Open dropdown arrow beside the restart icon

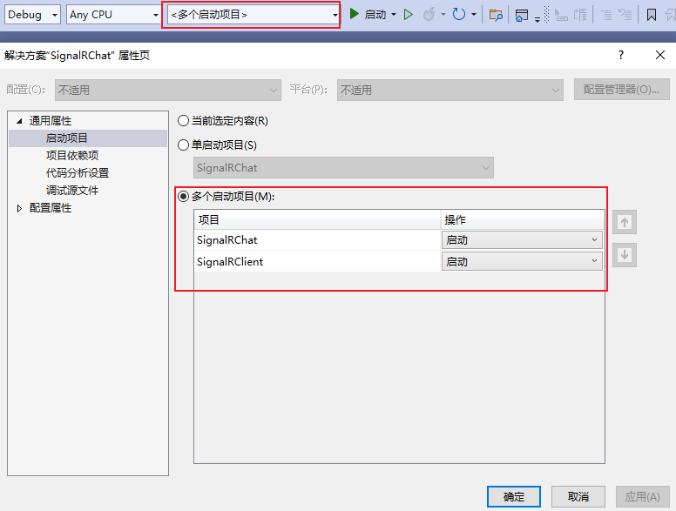pyautogui.click(x=474, y=15)
